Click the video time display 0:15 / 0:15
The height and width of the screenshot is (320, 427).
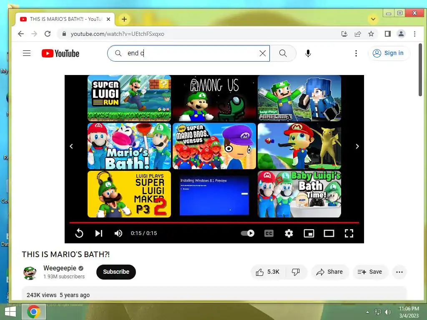coord(144,233)
